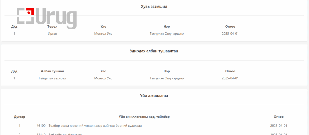Click shareholder name Тэмүүлэн Оюунэрдэнэ
309x135 pixels.
(167, 34)
